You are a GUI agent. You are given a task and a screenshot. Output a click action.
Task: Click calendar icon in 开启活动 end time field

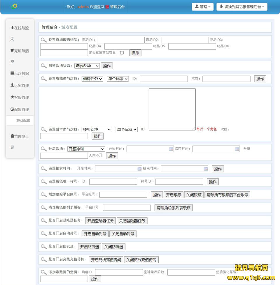(x=237, y=149)
